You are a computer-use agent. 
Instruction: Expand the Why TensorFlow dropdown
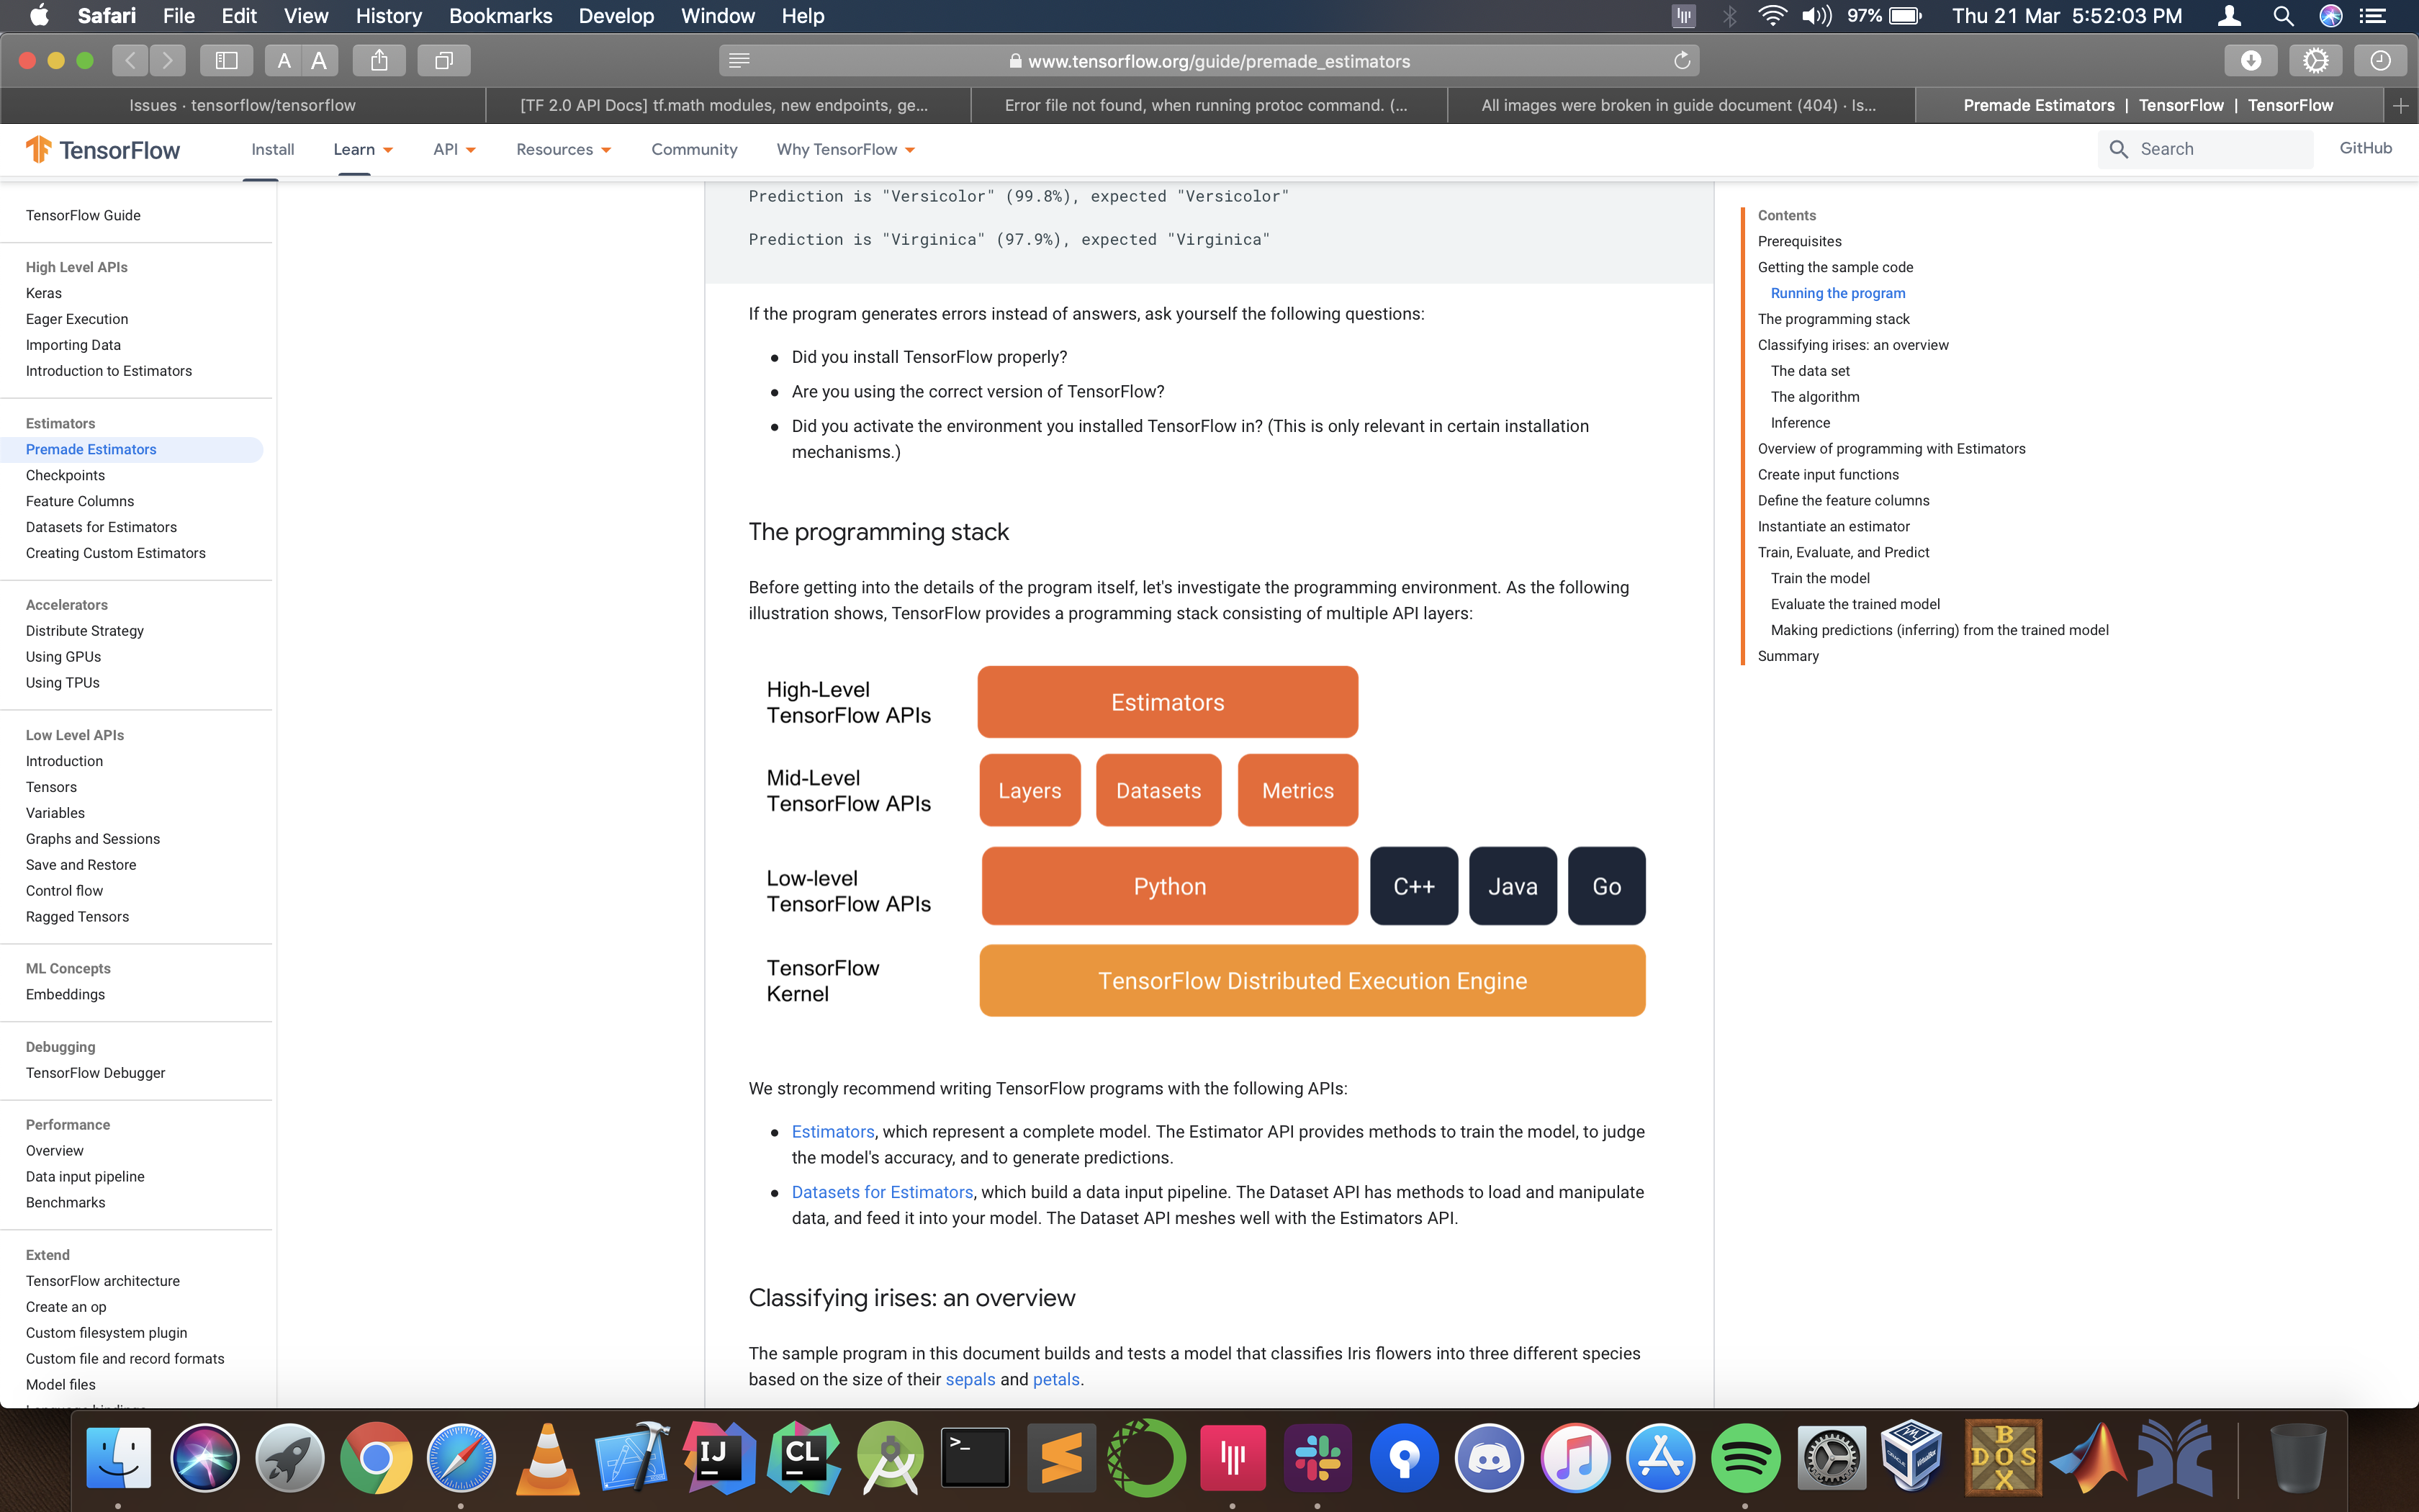point(846,149)
